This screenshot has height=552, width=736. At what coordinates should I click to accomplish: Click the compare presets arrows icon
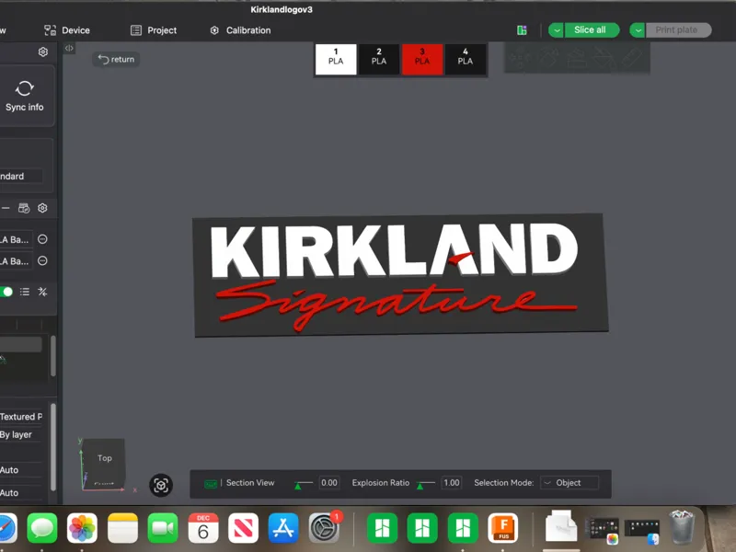pos(42,292)
